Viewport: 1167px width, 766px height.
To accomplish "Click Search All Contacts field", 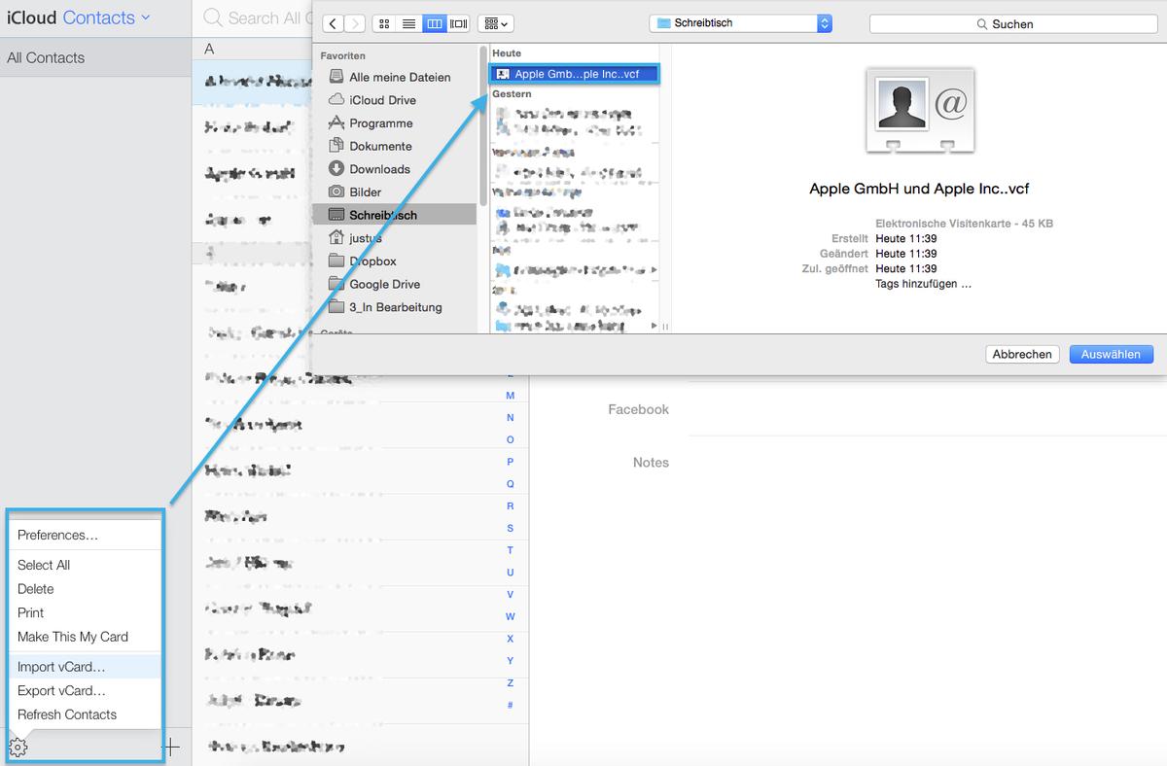I will pos(255,17).
